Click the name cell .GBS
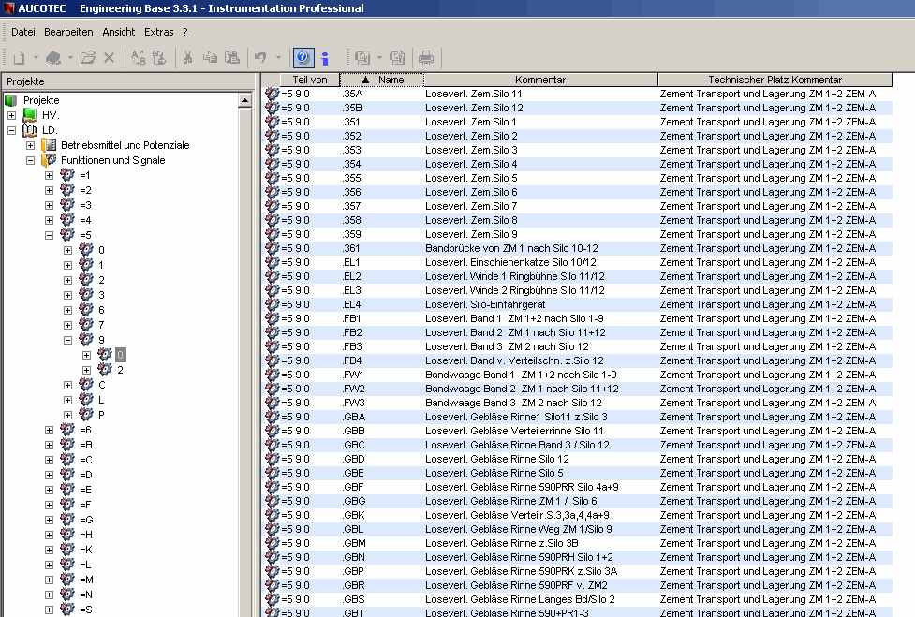The width and height of the screenshot is (915, 617). click(x=354, y=599)
